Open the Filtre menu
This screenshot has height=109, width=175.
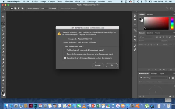78,1
